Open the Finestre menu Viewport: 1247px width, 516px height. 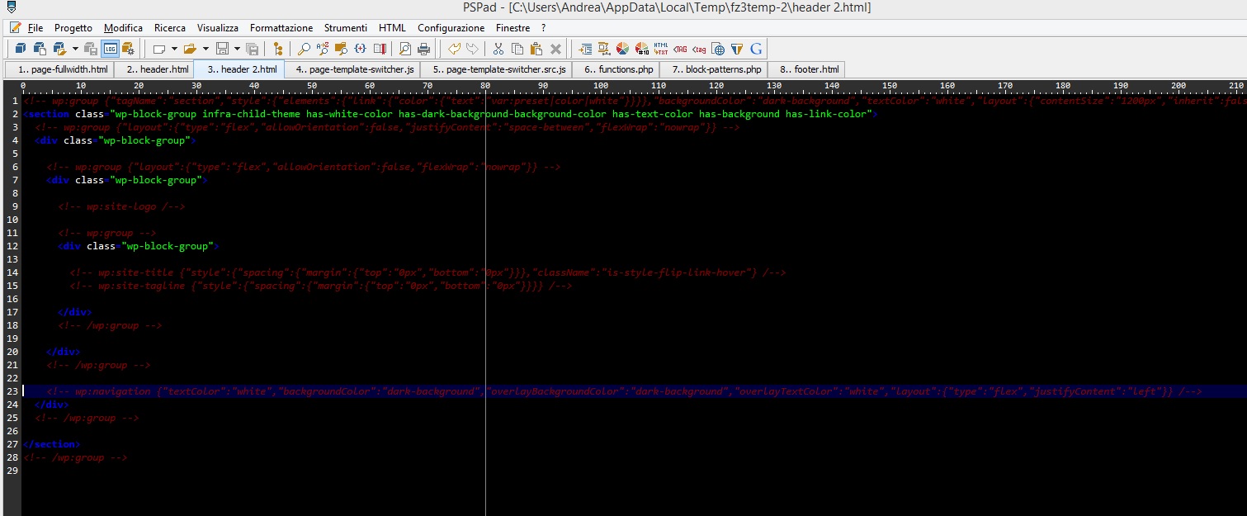point(512,27)
